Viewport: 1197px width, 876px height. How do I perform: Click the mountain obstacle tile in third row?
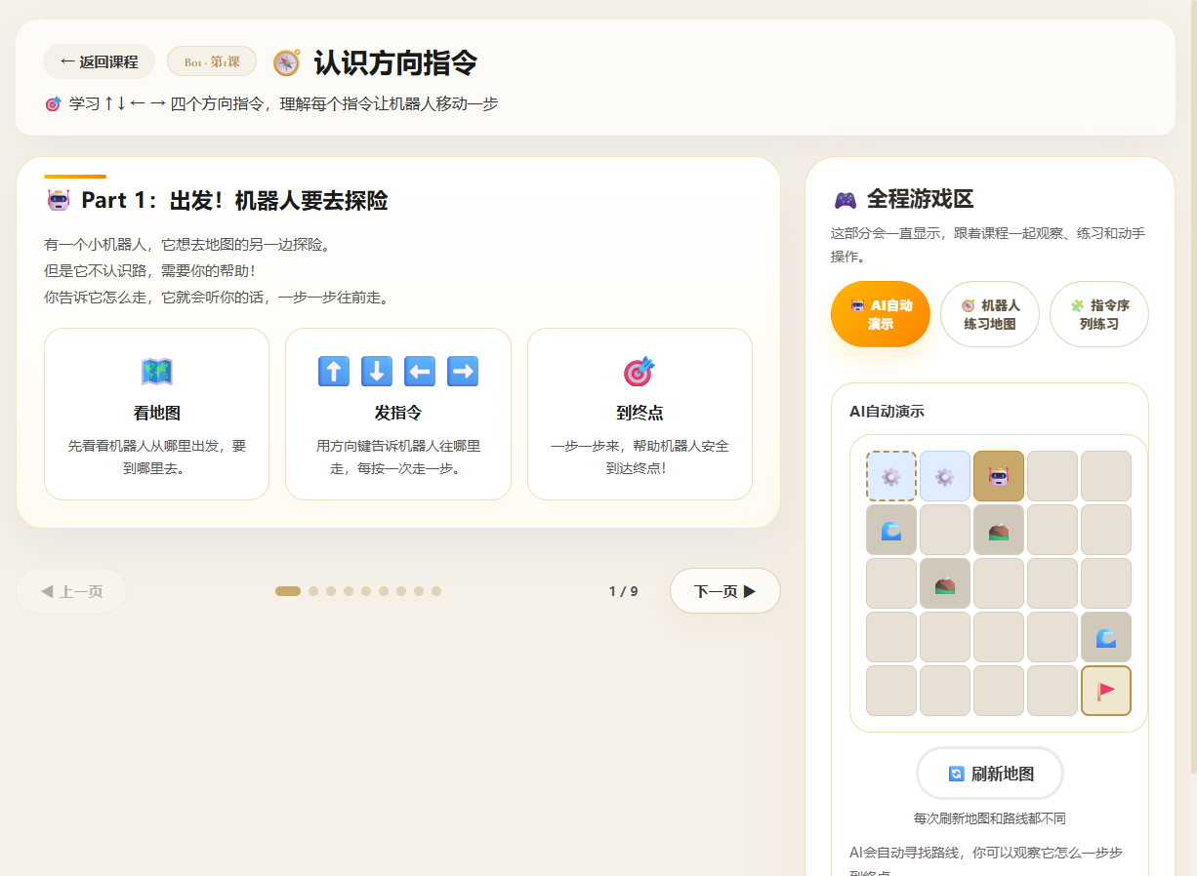[x=945, y=583]
